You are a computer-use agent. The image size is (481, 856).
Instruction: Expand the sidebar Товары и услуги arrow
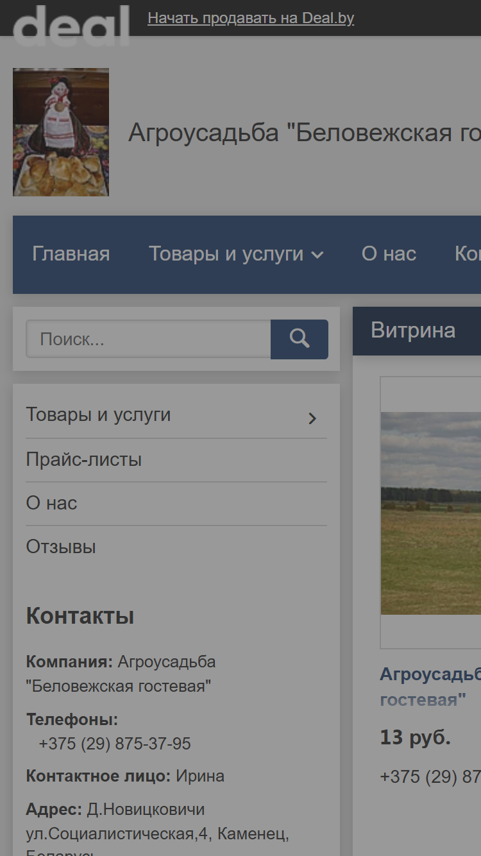[x=312, y=418]
